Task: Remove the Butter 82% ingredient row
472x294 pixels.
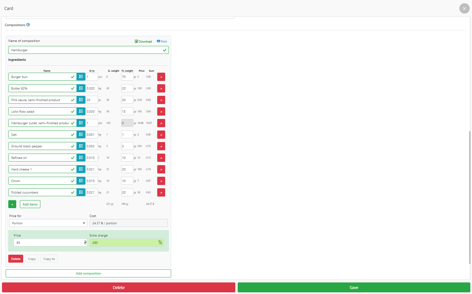Action: (161, 89)
